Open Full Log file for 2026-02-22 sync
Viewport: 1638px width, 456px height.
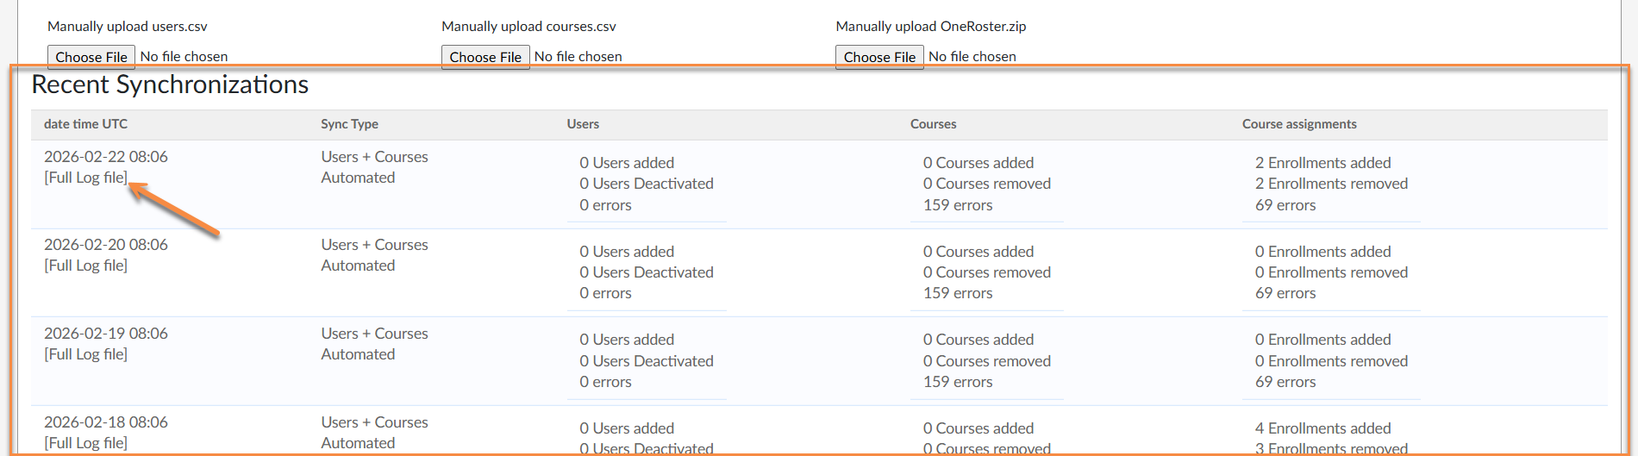pyautogui.click(x=85, y=178)
